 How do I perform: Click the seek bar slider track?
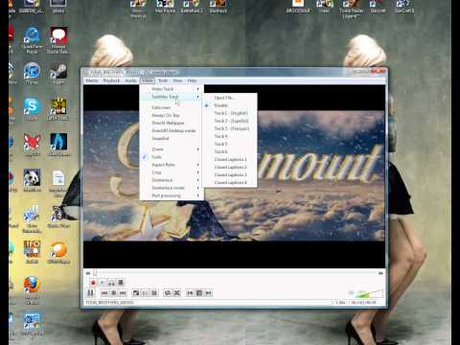pos(237,273)
